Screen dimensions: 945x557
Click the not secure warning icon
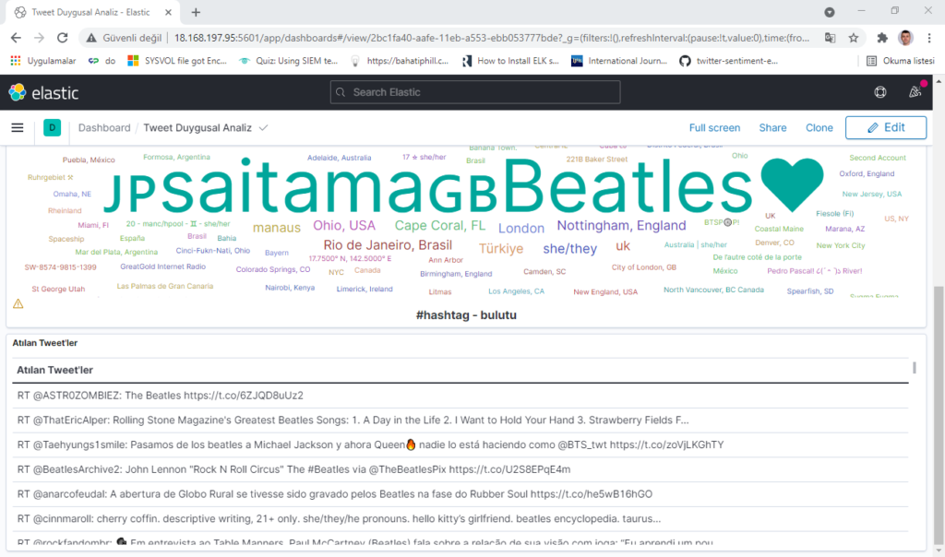point(91,38)
